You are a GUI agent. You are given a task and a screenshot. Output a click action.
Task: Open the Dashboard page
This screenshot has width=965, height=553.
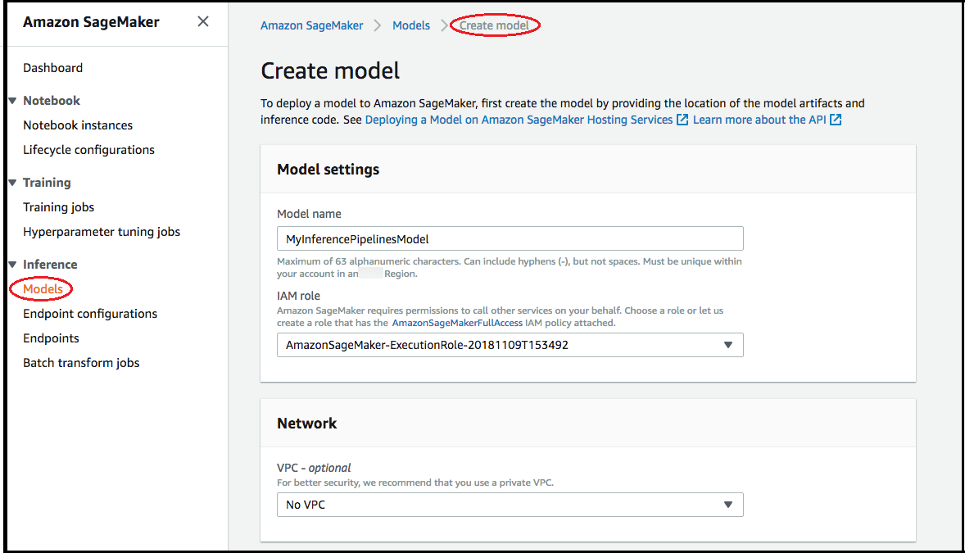pos(52,68)
